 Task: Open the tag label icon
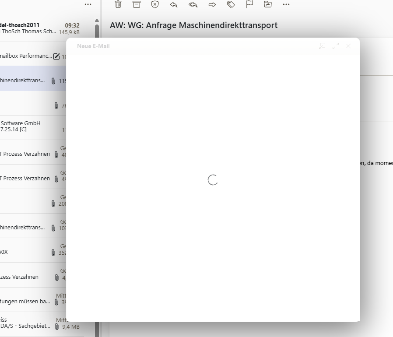click(231, 4)
